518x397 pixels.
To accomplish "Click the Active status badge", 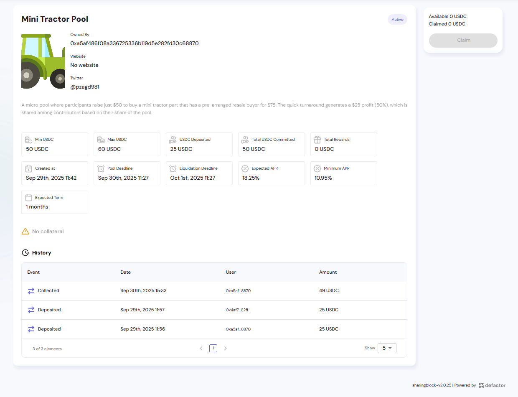I will point(397,20).
